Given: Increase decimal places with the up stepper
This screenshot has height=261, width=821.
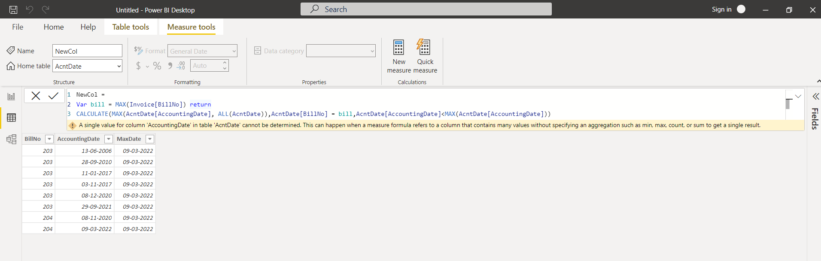Looking at the screenshot, I should tap(225, 63).
